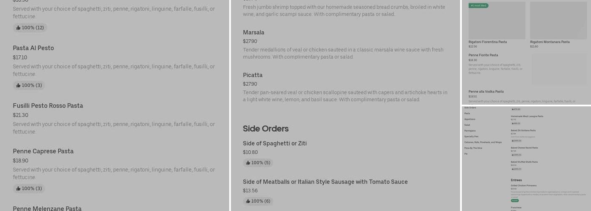Click rating badge under Homemade Meat Lasagna Pasta
Screen dimensions: 591x211
tap(516, 124)
